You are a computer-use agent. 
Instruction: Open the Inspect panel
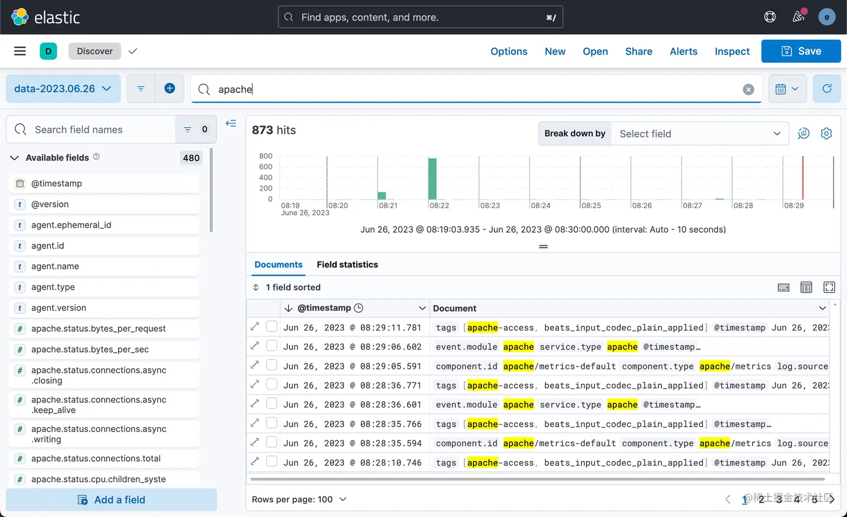(x=732, y=51)
